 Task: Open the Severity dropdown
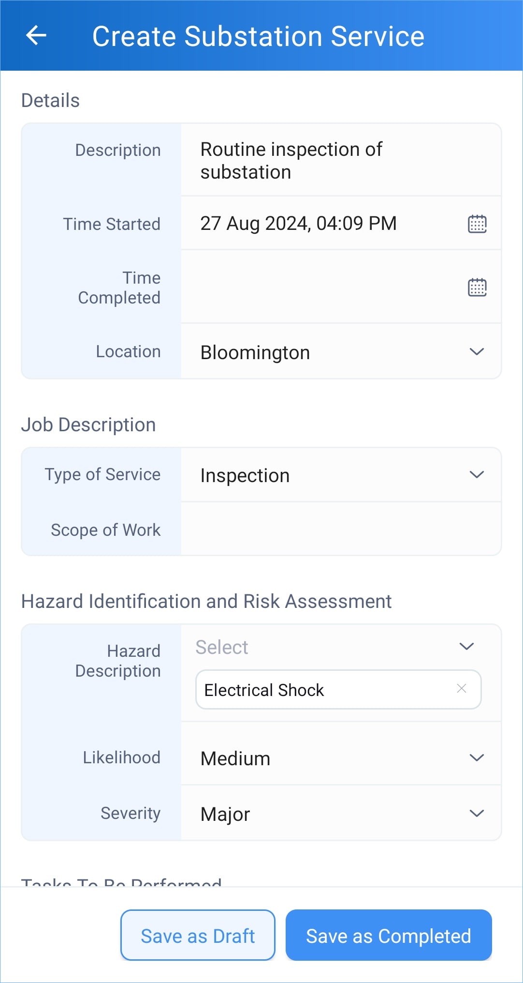click(477, 814)
